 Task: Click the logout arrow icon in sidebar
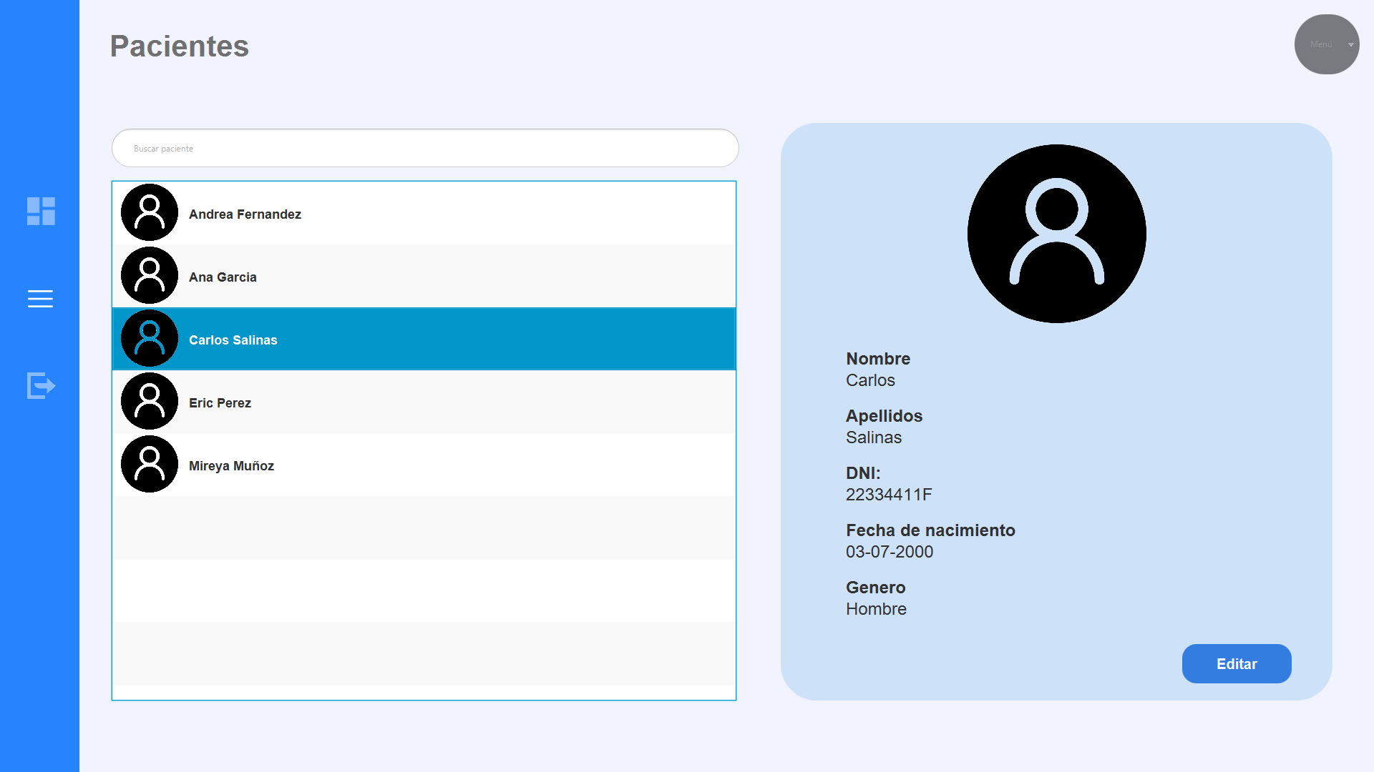click(x=41, y=385)
